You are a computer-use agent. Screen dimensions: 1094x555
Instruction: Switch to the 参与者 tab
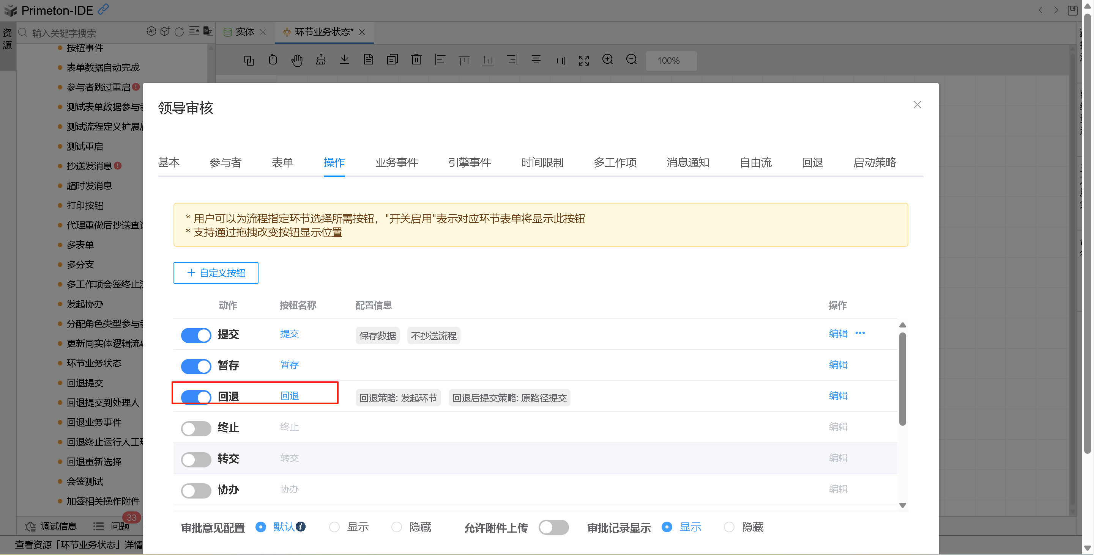click(225, 162)
